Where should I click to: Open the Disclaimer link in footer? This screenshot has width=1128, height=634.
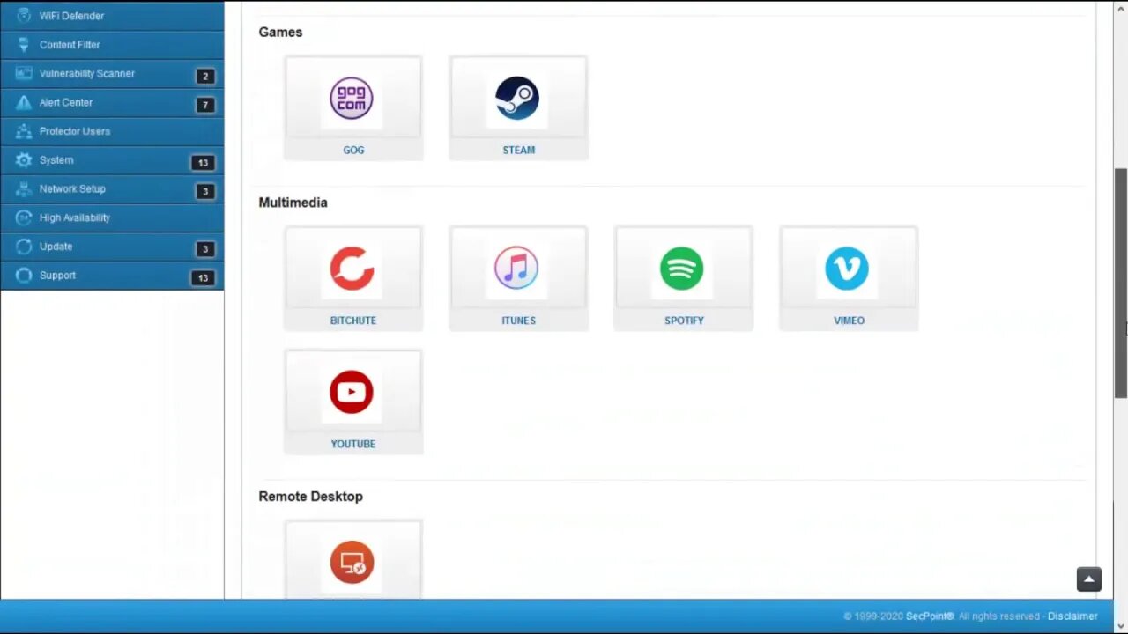coord(1072,616)
